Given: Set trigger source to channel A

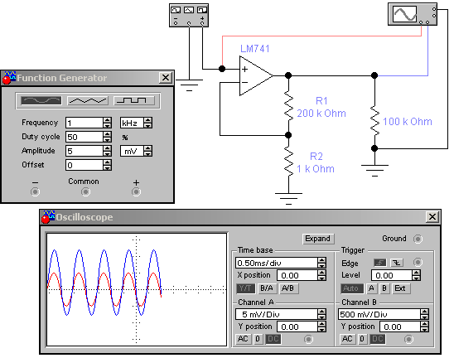Looking at the screenshot, I should (371, 288).
